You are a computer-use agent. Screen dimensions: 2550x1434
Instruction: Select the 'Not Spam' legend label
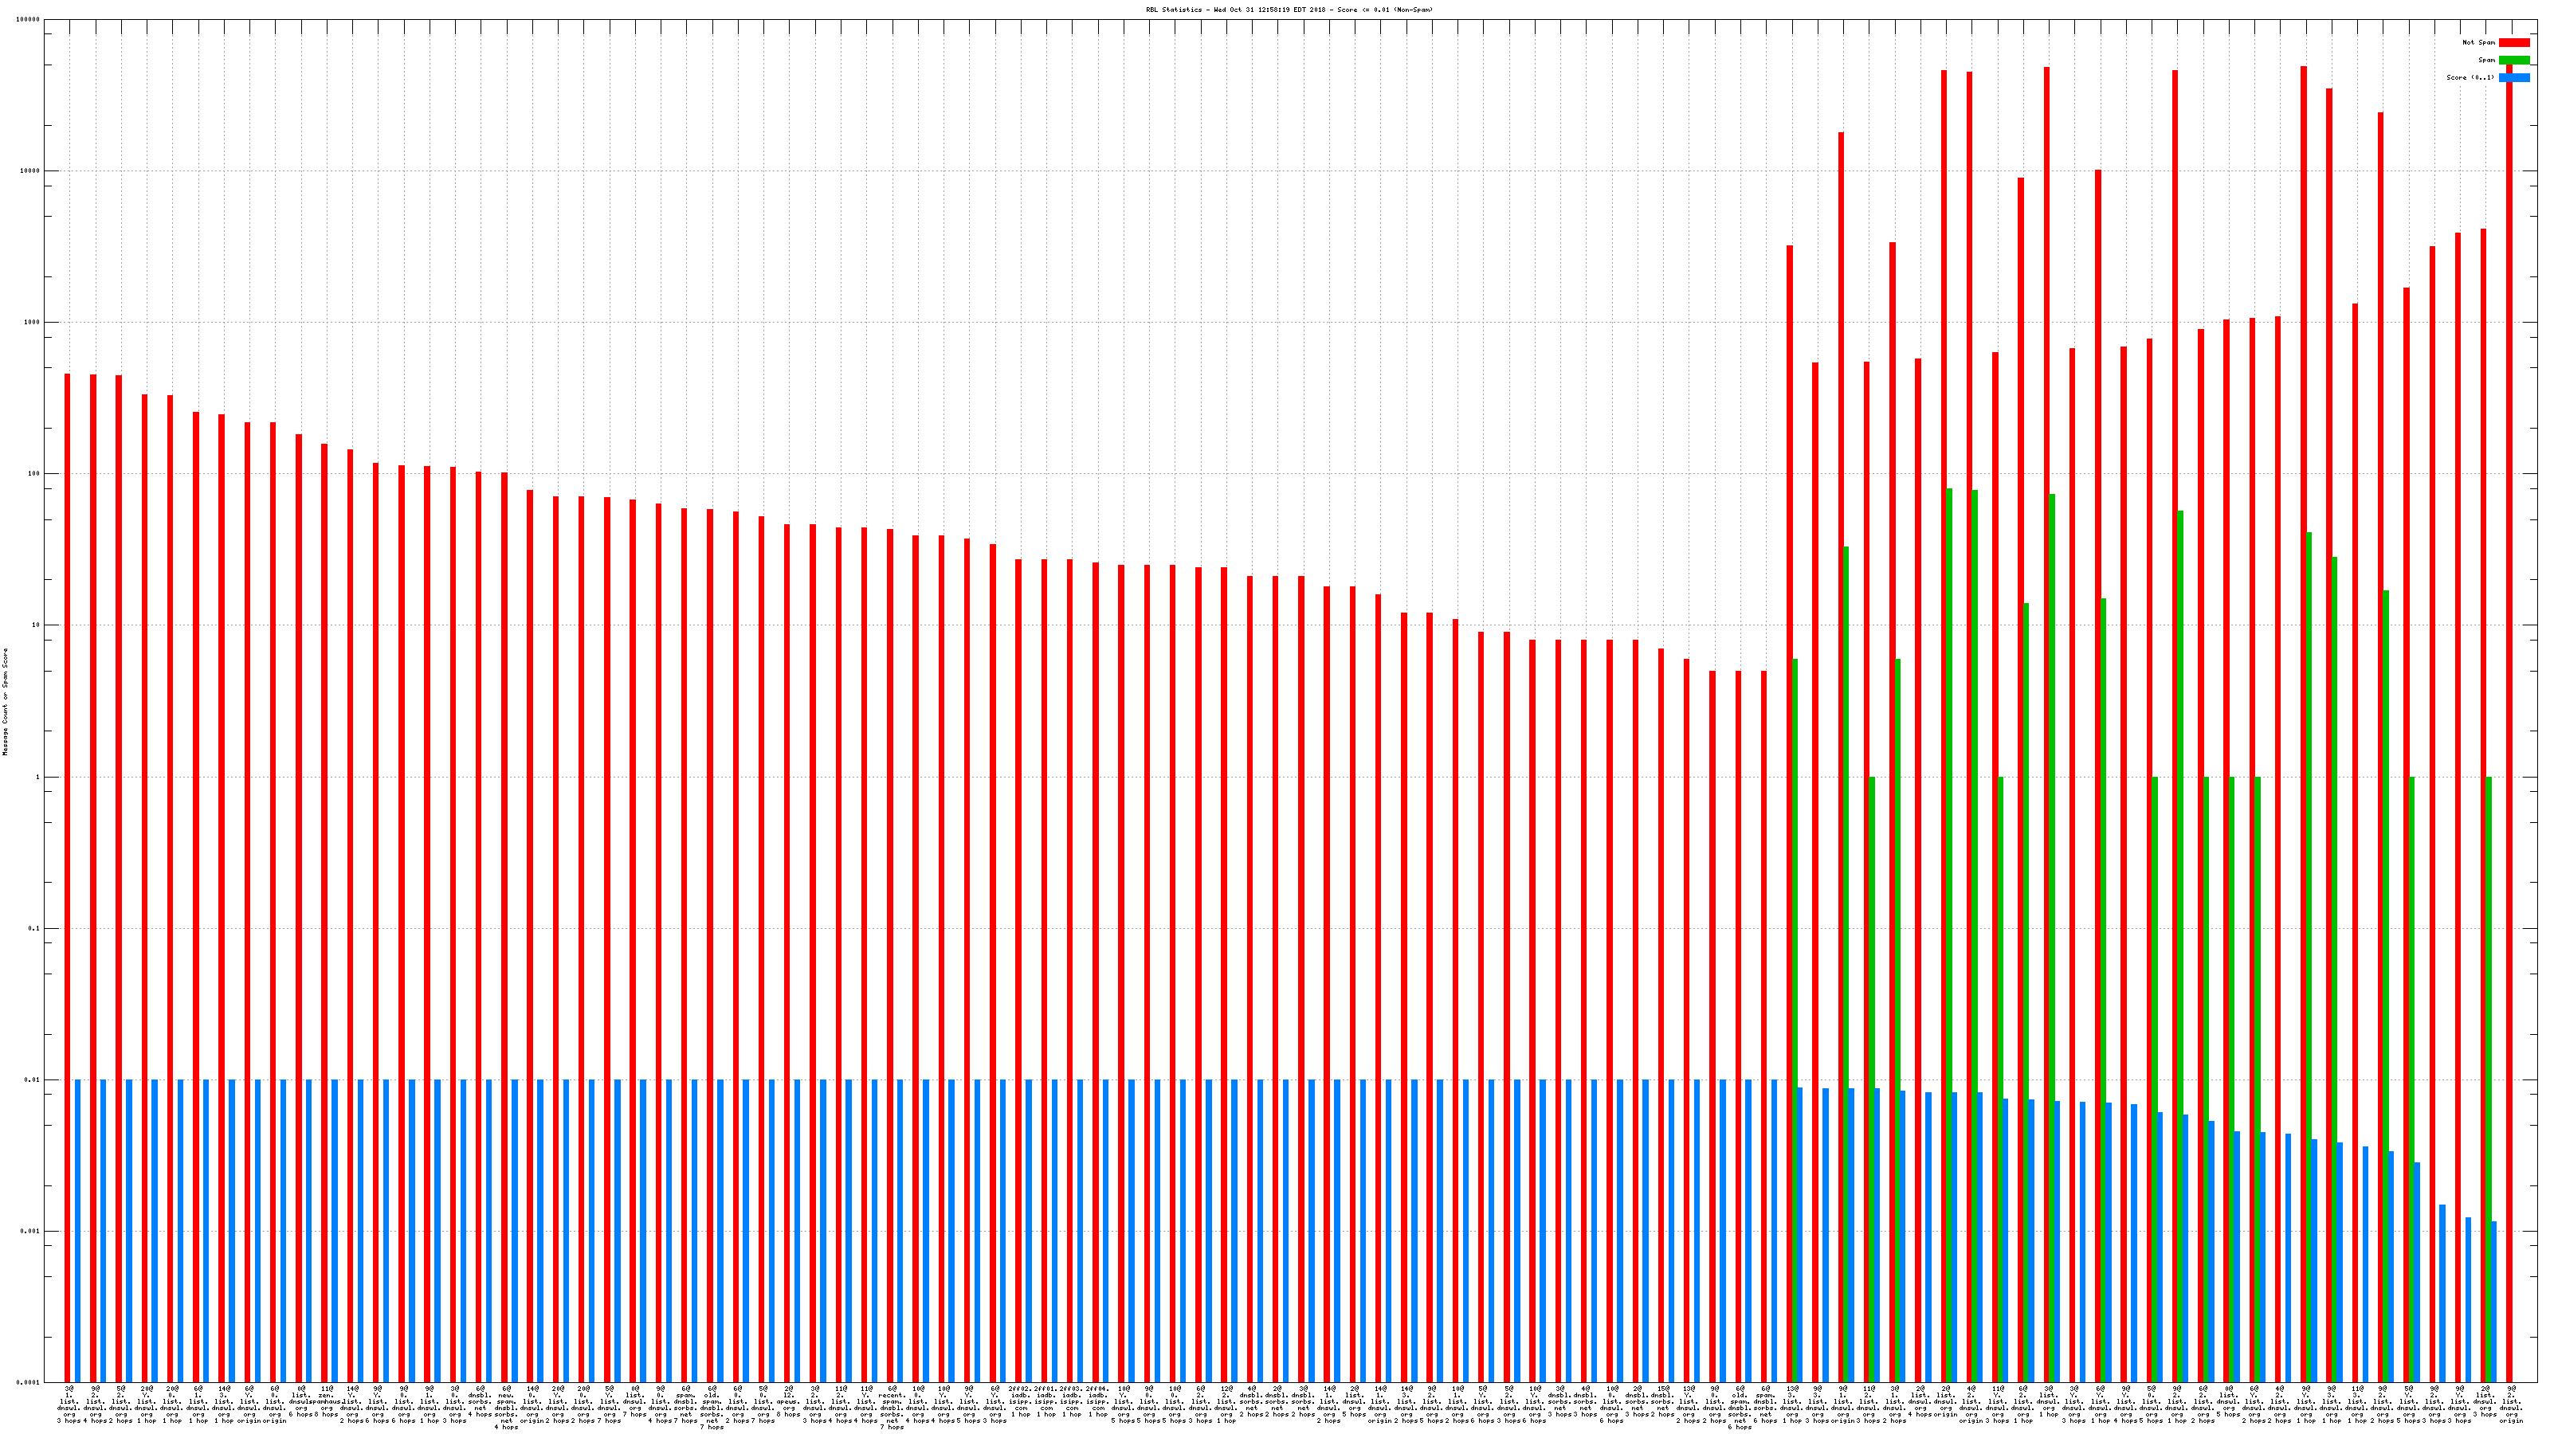click(2479, 42)
